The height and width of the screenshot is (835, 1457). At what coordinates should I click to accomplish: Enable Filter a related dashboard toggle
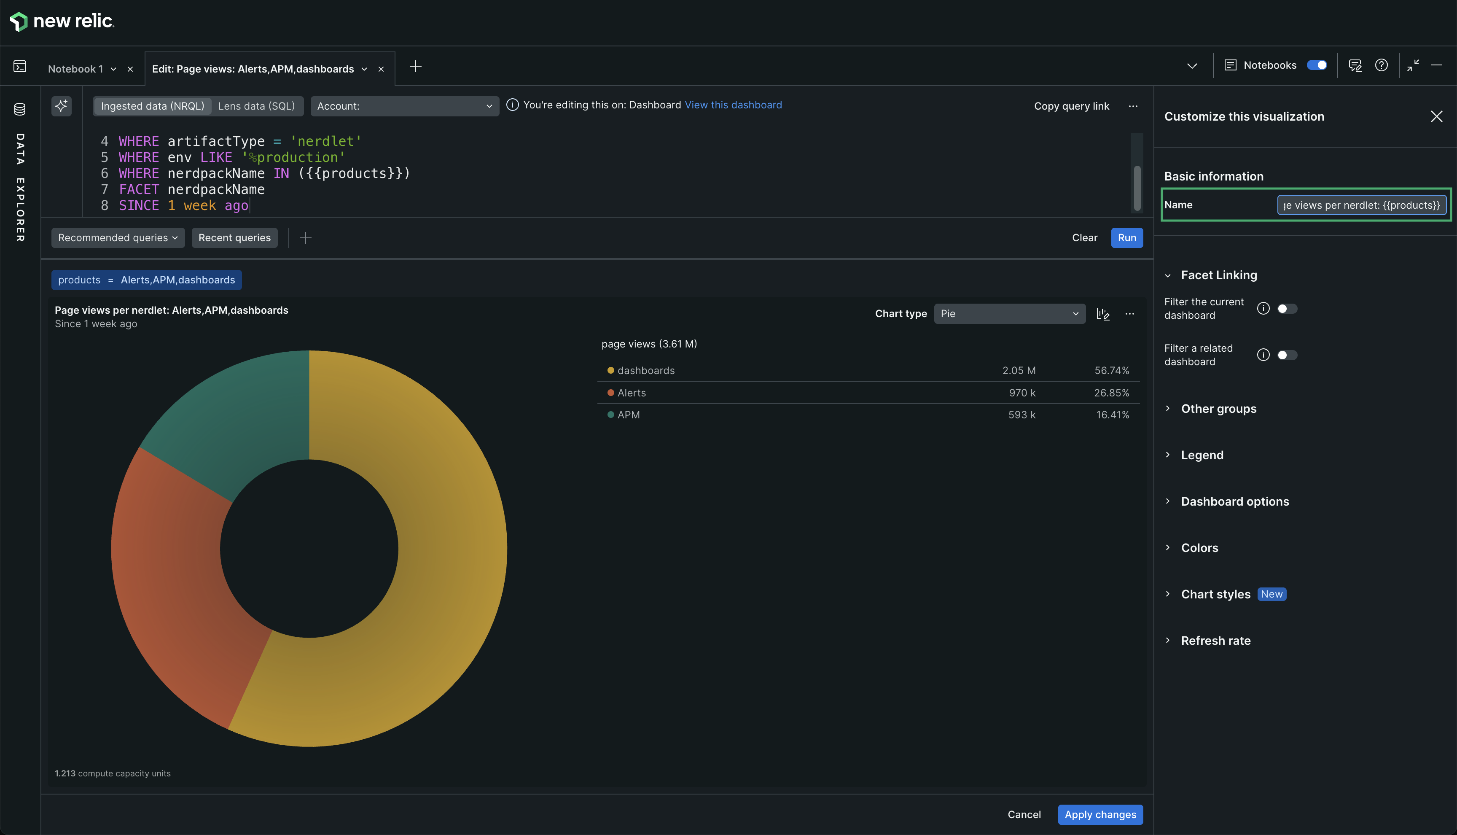pos(1287,355)
